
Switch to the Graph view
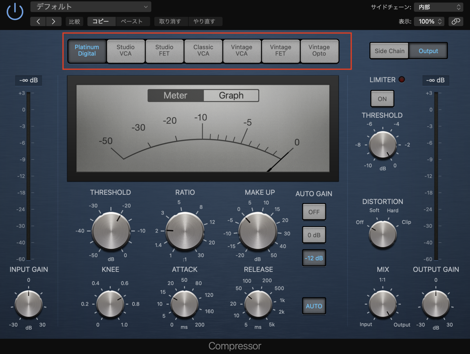point(231,95)
